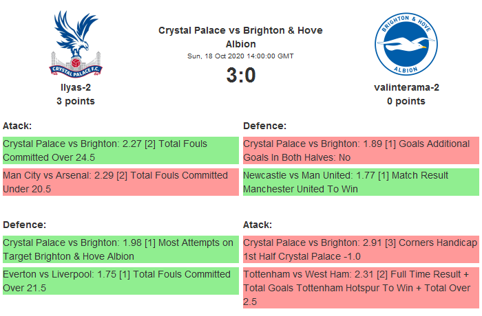Image resolution: width=482 pixels, height=316 pixels.
Task: Click the 3:0 match score
Action: 240,76
